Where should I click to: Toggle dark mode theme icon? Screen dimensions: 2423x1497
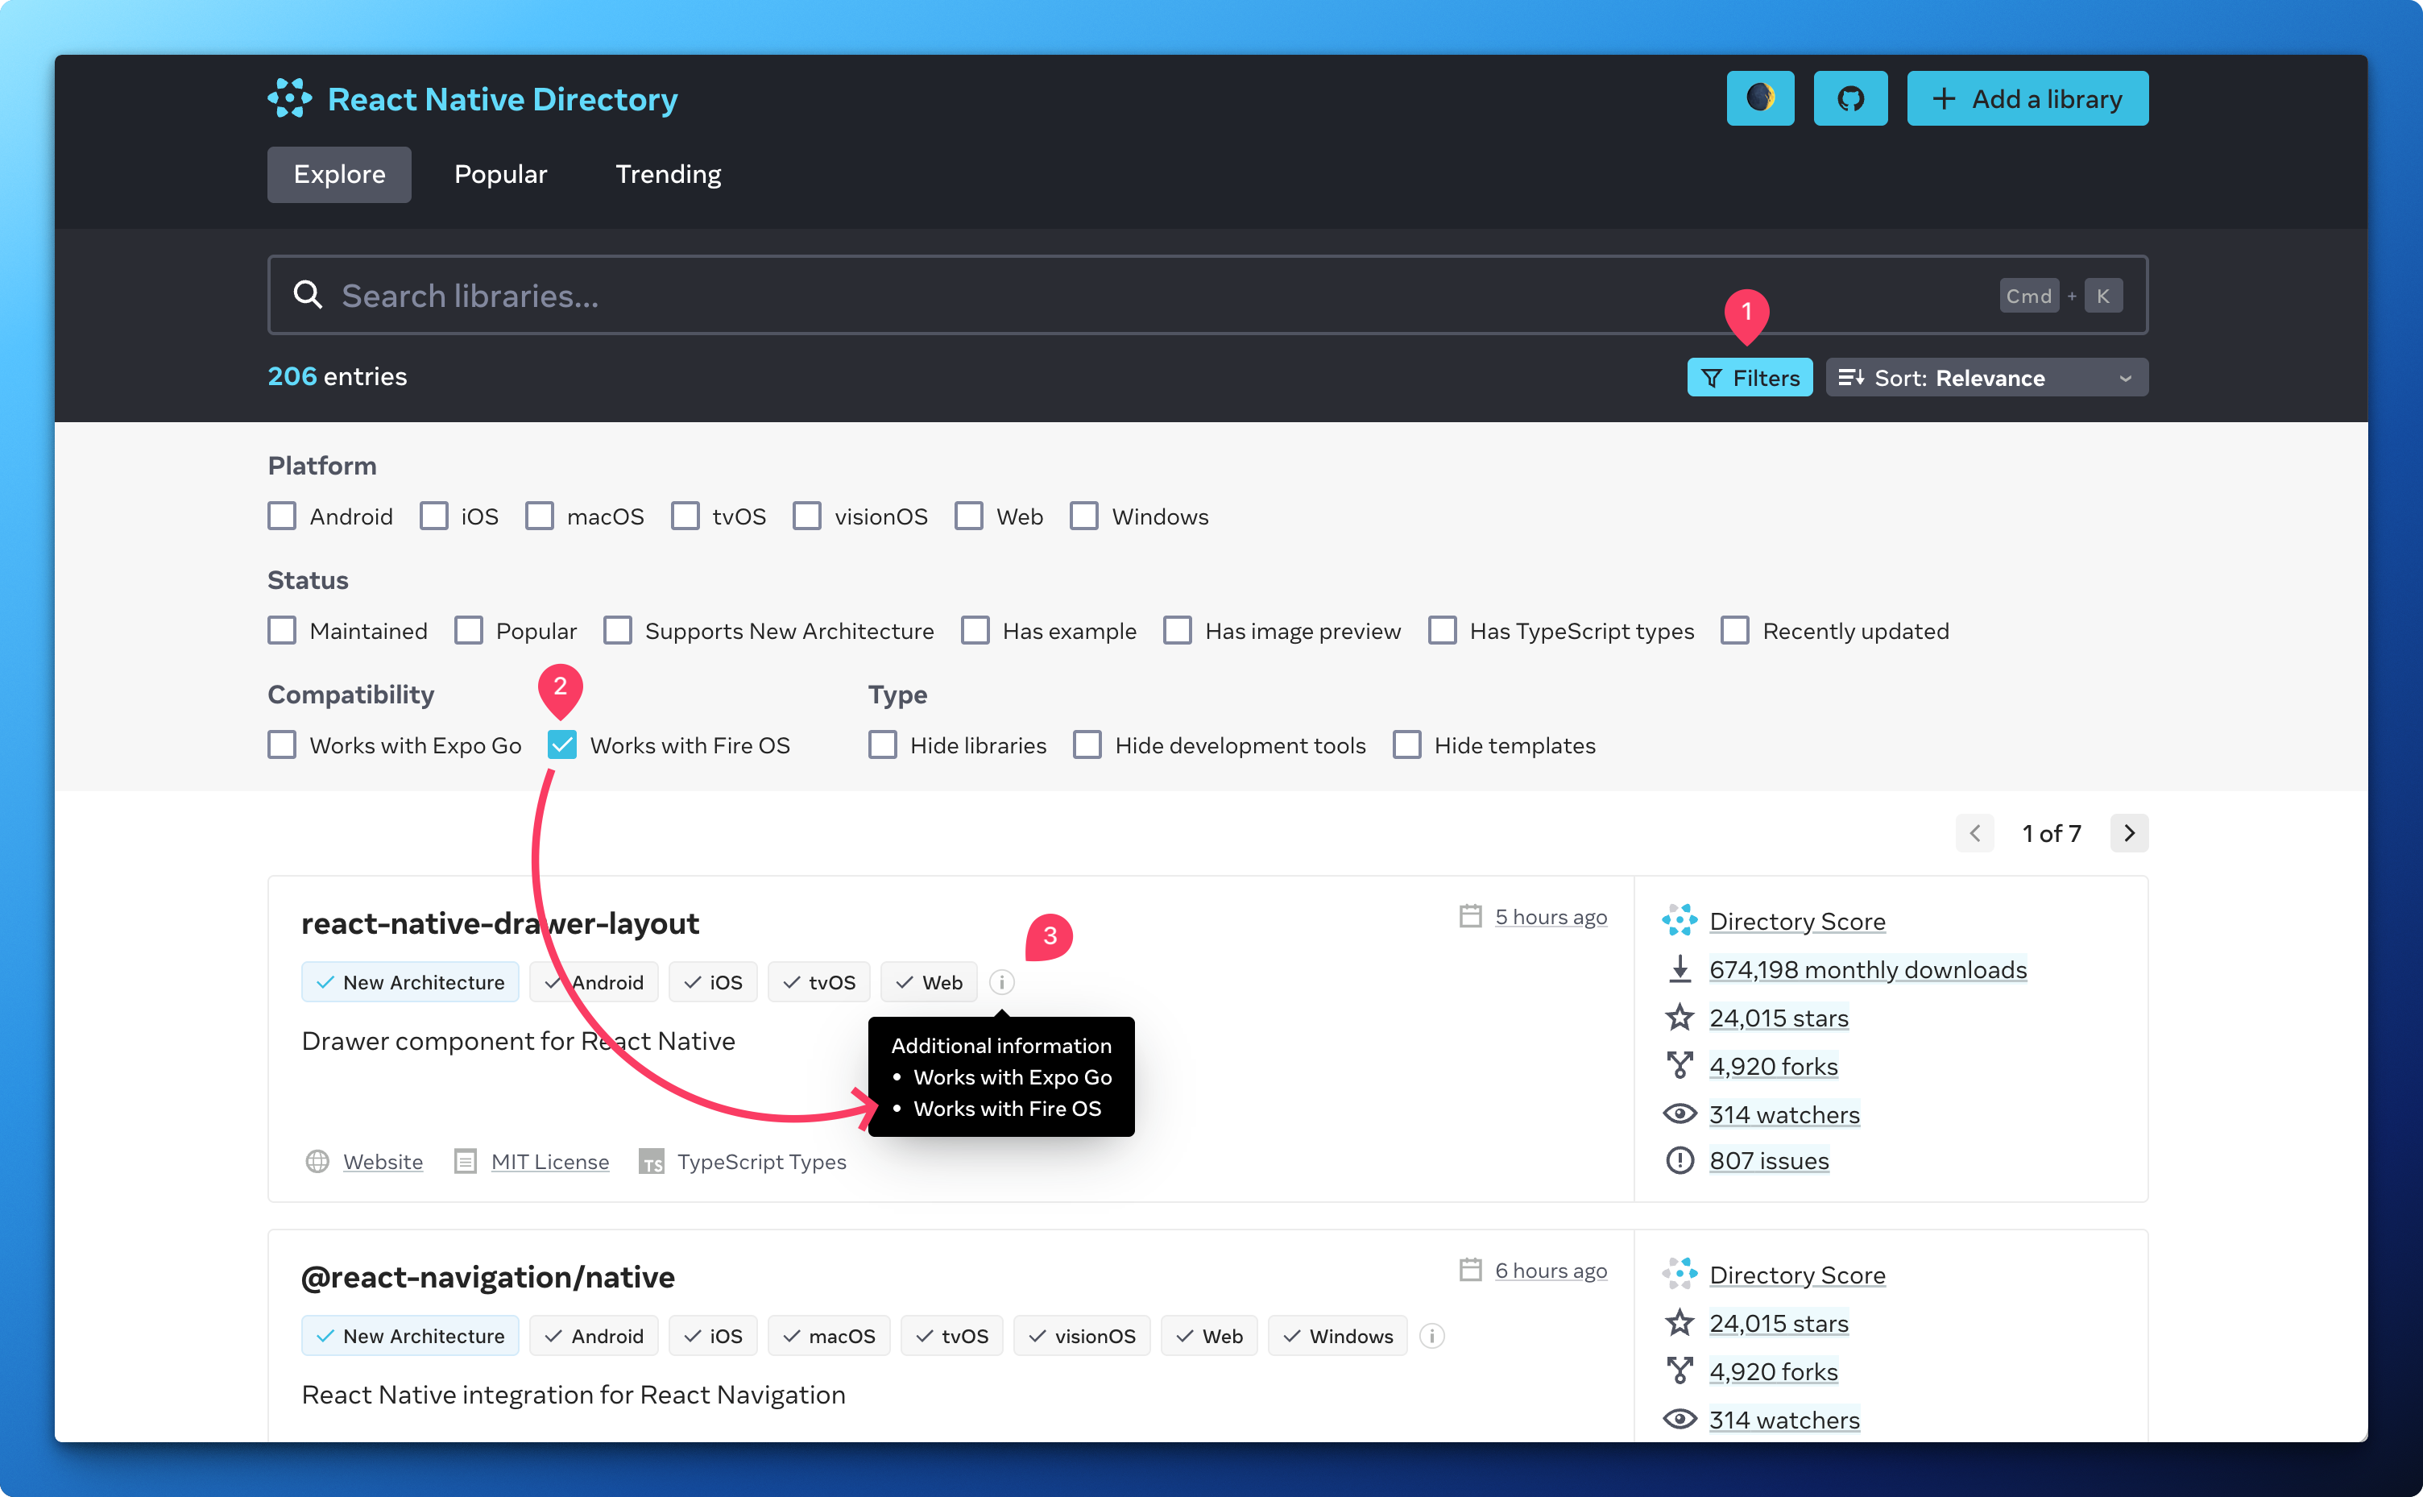tap(1760, 98)
